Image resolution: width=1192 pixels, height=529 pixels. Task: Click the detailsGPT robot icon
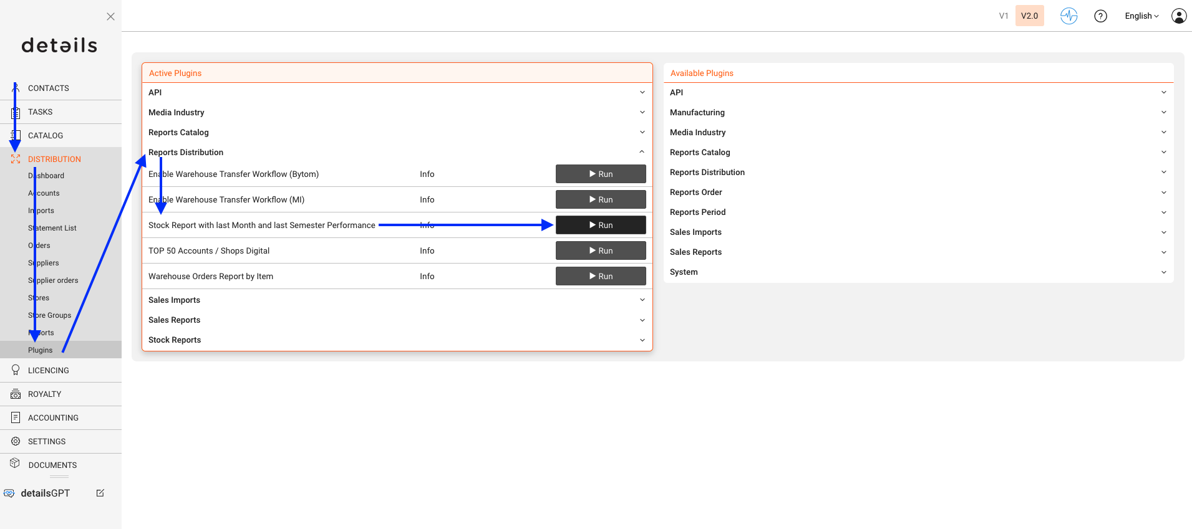point(9,493)
